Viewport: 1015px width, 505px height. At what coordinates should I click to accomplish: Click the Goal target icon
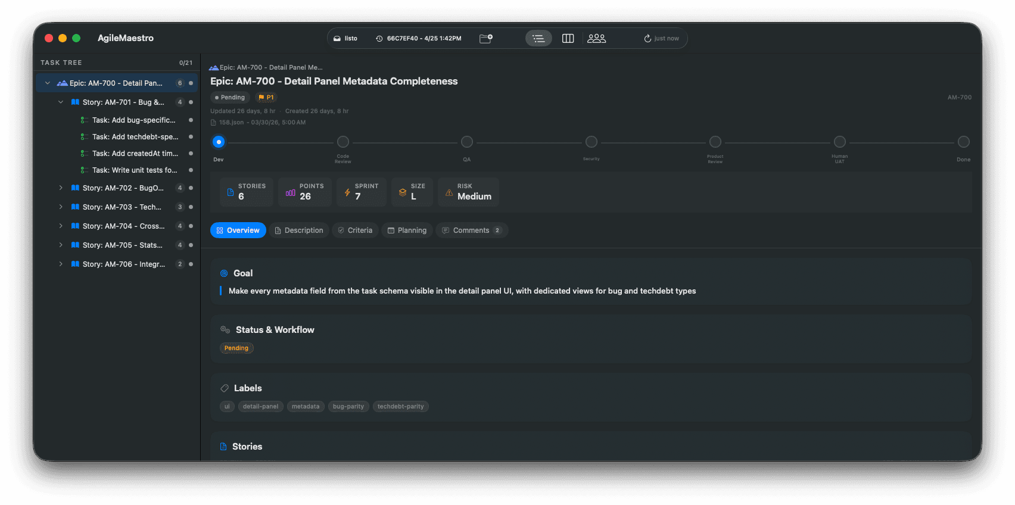(x=224, y=273)
